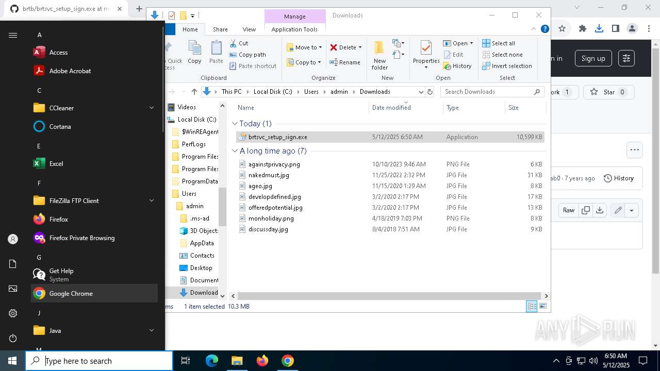Download raw file icon on GitHub
Screen dimensions: 660x371
tap(599, 210)
